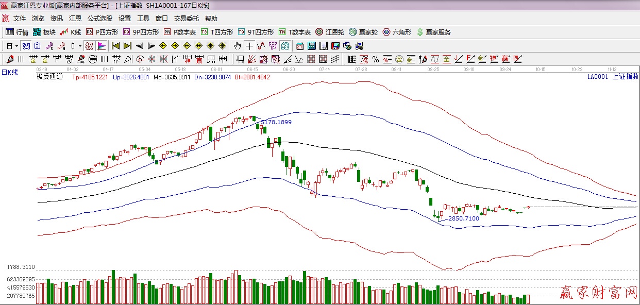The width and height of the screenshot is (640, 305).
Task: Click the 行情 quotes button
Action: coord(17,32)
